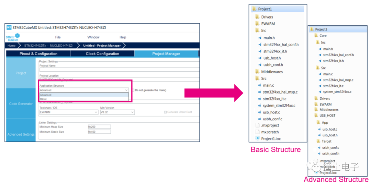Select stm32f4xx_it.h in Project1
The height and width of the screenshot is (183, 371).
(275, 51)
